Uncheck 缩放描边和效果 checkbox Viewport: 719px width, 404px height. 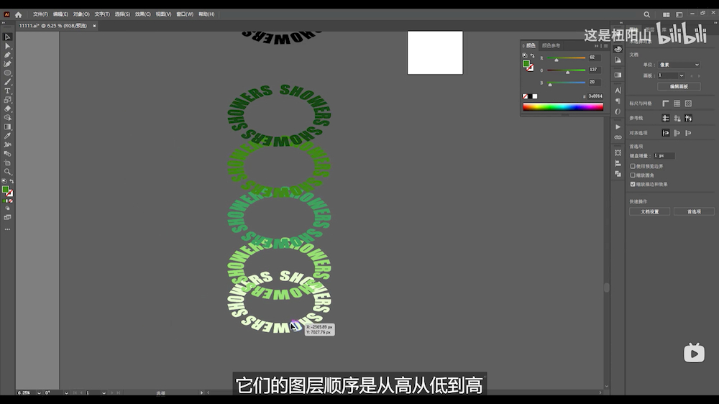pyautogui.click(x=633, y=184)
